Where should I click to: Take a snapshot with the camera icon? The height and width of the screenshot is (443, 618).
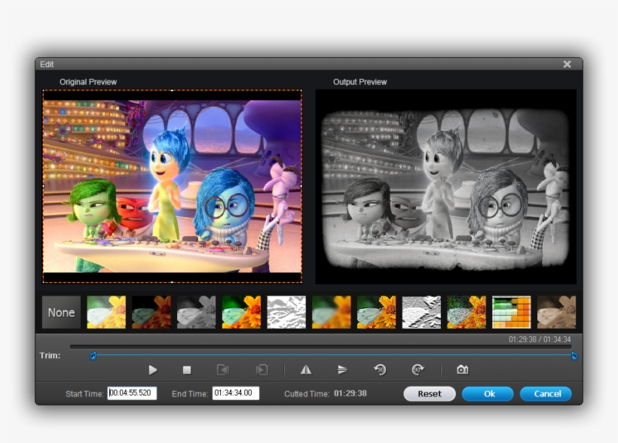[462, 369]
